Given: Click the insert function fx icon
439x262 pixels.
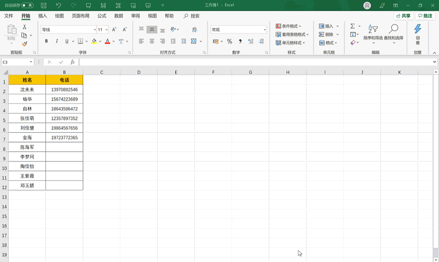Looking at the screenshot, I should pyautogui.click(x=72, y=62).
